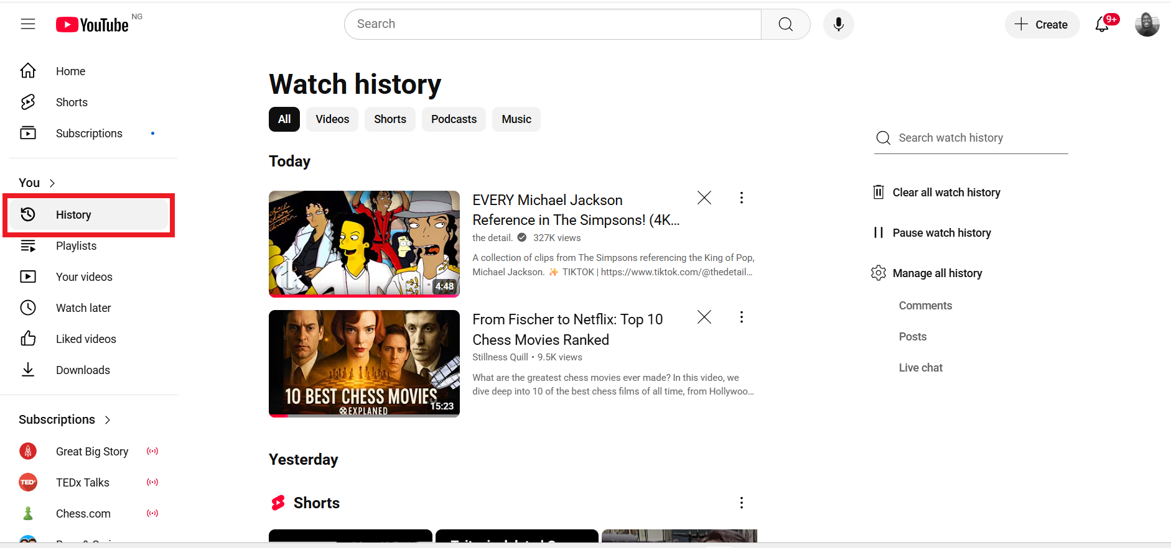Open the Michael Jackson Simpsons thumbnail
Screen dimensions: 1171x548
(364, 244)
